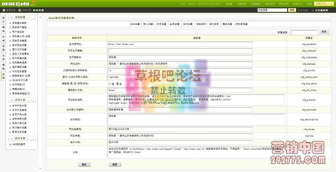Click the arrow icon before 天天源码网
Image resolution: width=336 pixels, height=172 pixels.
[312, 10]
